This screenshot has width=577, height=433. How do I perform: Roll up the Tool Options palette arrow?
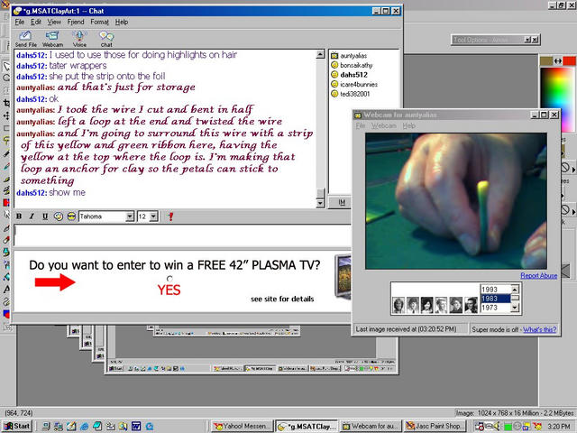click(x=527, y=40)
